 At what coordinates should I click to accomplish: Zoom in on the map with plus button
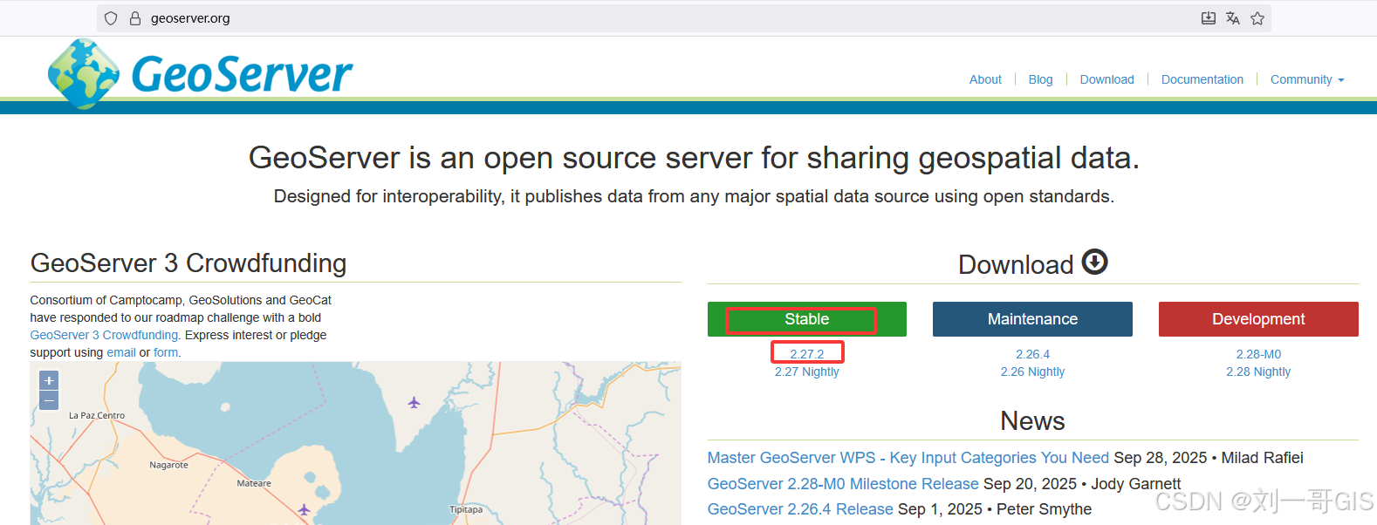tap(49, 380)
